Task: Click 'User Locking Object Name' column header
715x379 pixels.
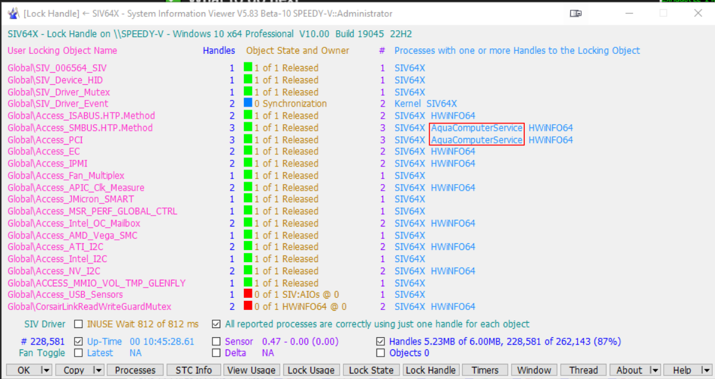Action: (62, 51)
